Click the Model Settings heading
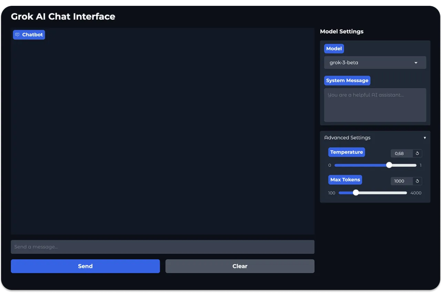Image resolution: width=441 pixels, height=295 pixels. pos(342,31)
